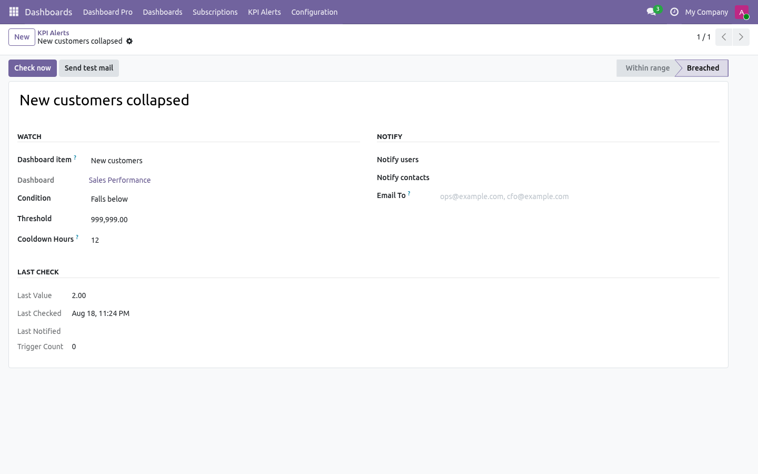
Task: Click the Trigger Count value 0
Action: (x=74, y=347)
